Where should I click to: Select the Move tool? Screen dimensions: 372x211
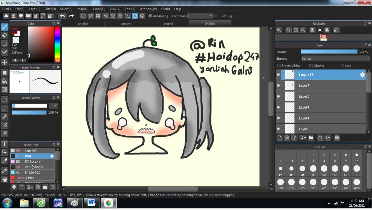(x=4, y=62)
